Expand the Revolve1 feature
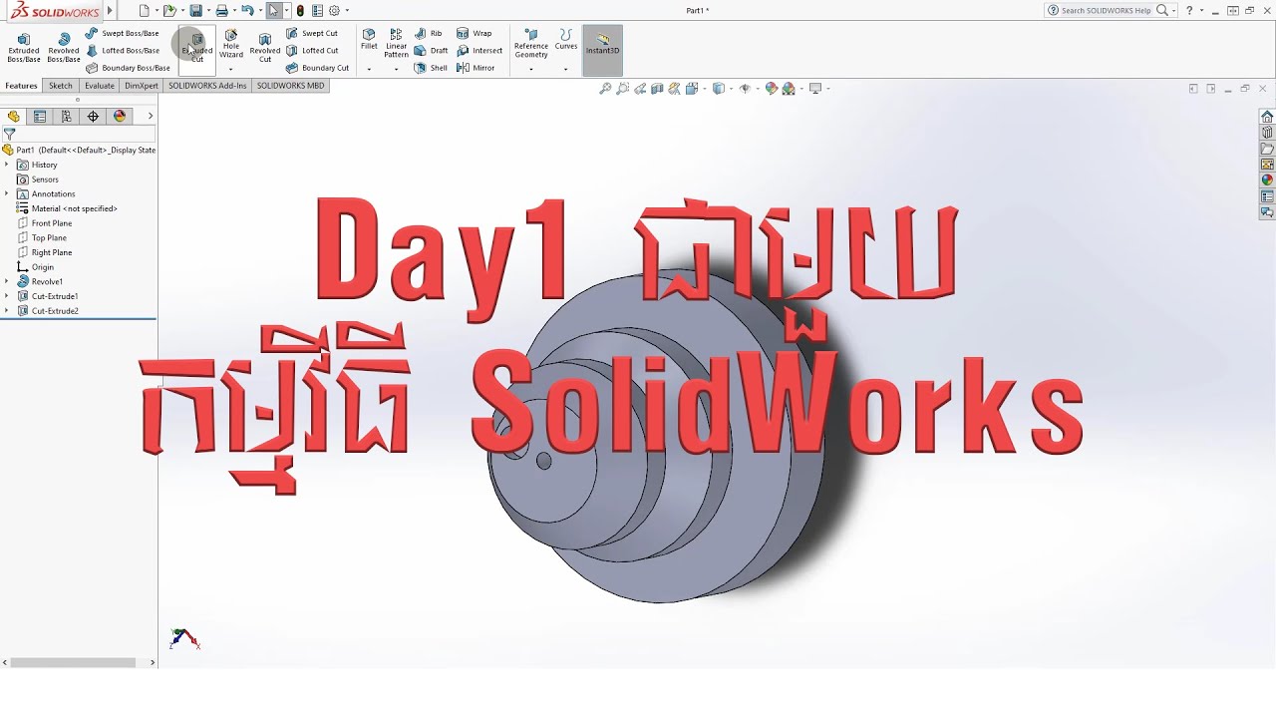The image size is (1276, 718). pyautogui.click(x=7, y=281)
